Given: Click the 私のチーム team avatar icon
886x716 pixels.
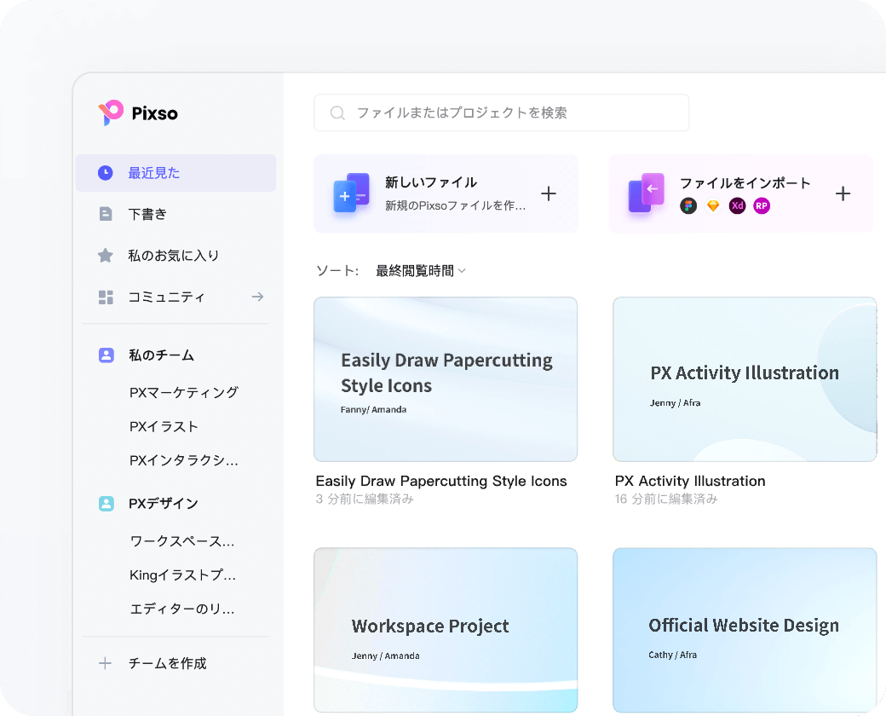Looking at the screenshot, I should [106, 355].
